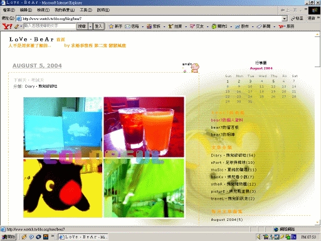Open the 編輯(E) menu
Viewport: 321px width, 241px height.
(x=26, y=10)
